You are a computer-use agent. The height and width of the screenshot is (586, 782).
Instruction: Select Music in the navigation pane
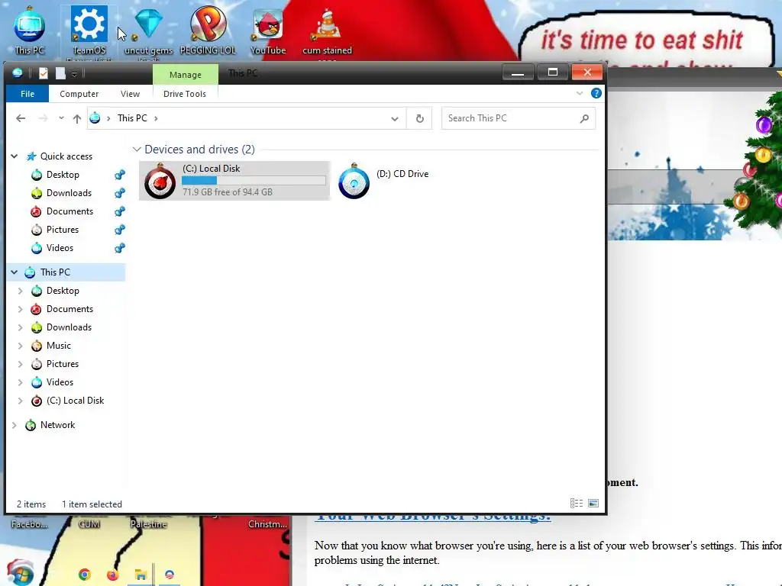[x=58, y=346]
